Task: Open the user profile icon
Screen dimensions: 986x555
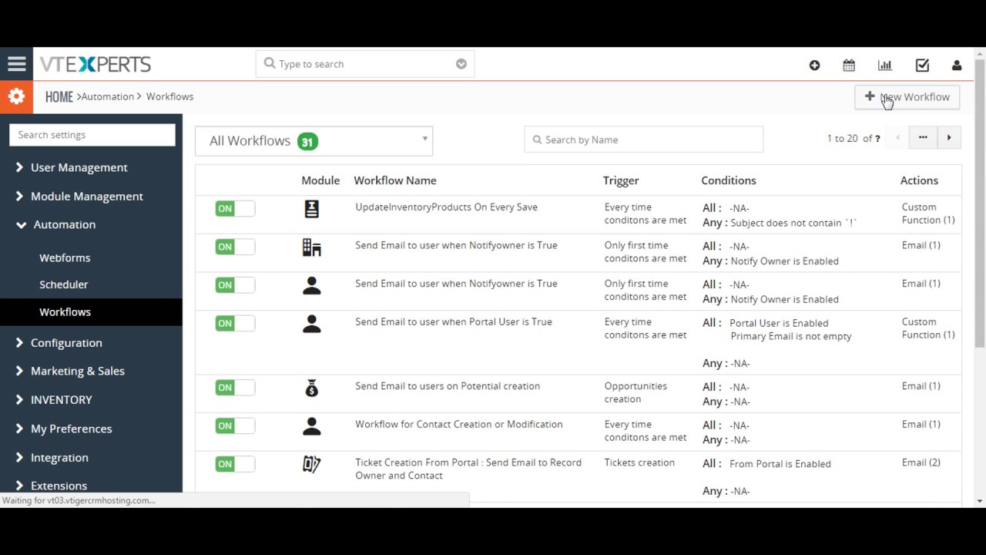Action: point(957,66)
